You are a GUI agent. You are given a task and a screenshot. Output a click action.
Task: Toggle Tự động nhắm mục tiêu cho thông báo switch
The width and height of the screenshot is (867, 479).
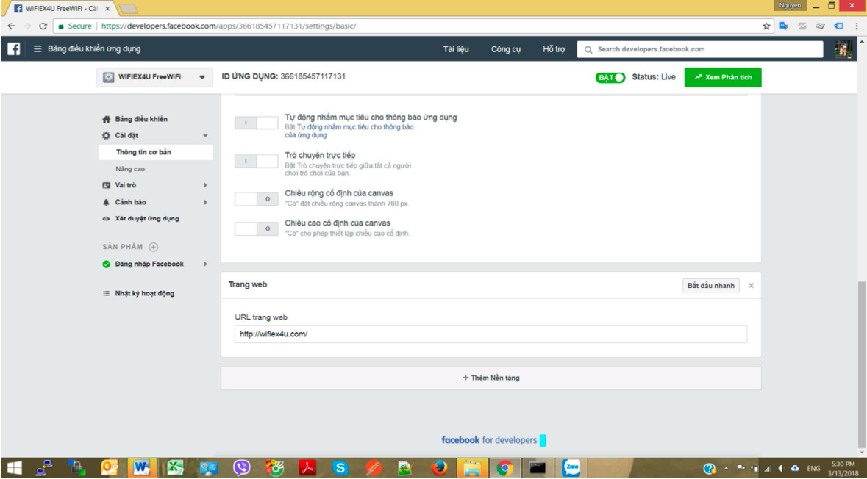[257, 123]
